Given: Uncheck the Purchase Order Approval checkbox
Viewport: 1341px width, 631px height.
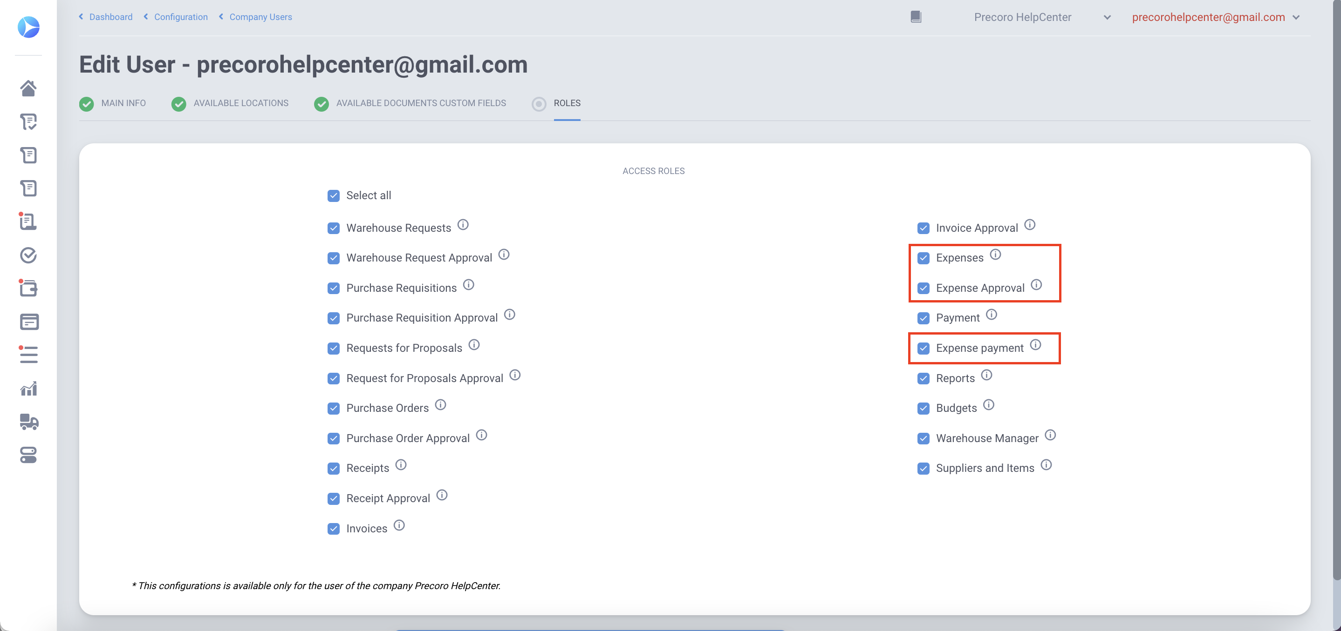Looking at the screenshot, I should (x=334, y=438).
